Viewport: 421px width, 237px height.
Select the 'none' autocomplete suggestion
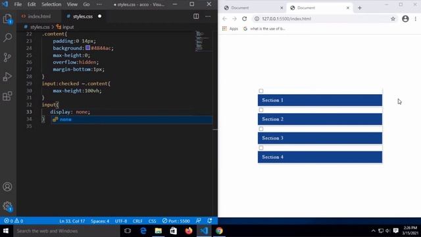(132, 120)
